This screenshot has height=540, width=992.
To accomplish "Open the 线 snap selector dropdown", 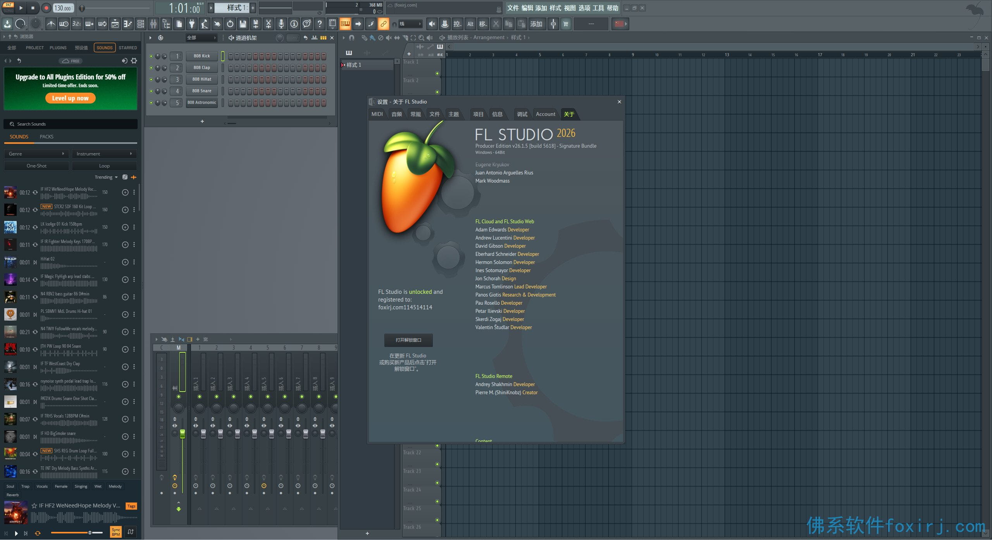I will [410, 24].
